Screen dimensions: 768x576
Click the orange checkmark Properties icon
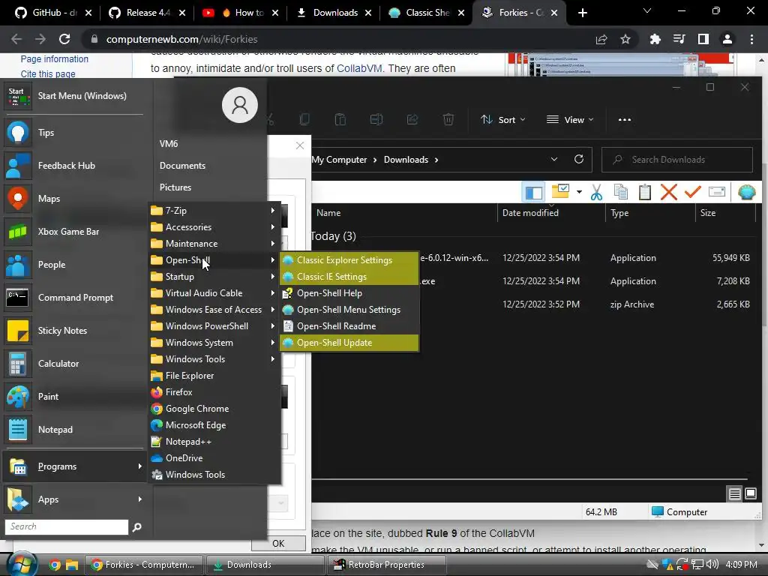[692, 192]
